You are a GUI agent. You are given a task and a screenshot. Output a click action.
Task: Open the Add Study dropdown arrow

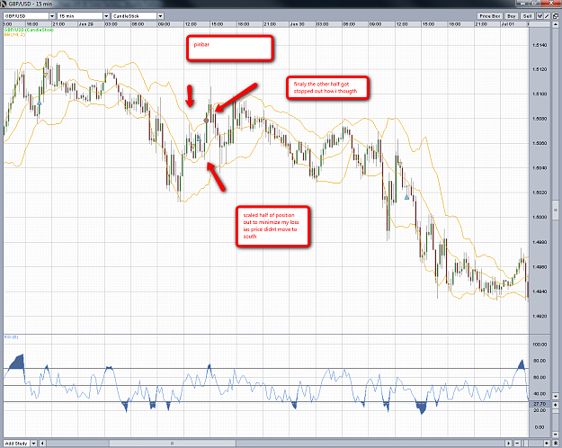coord(33,444)
